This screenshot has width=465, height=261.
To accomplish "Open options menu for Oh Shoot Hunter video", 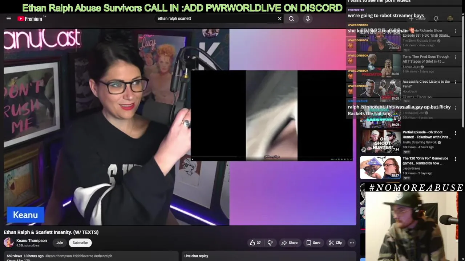I will [456, 133].
